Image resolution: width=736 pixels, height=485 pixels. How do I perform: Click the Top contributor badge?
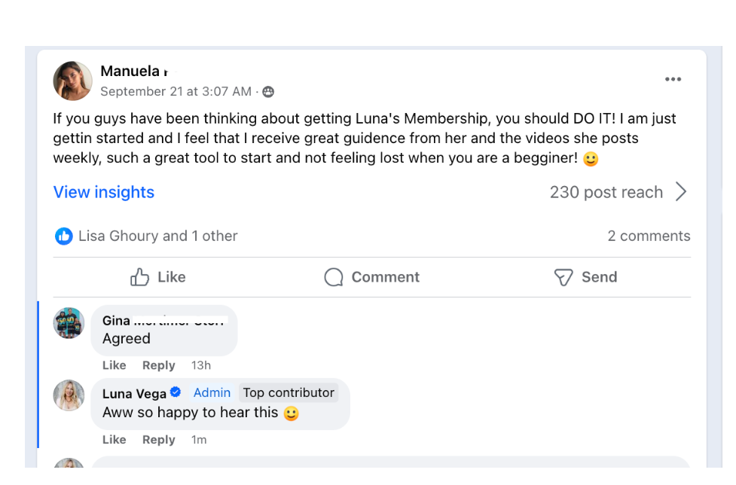pos(288,393)
